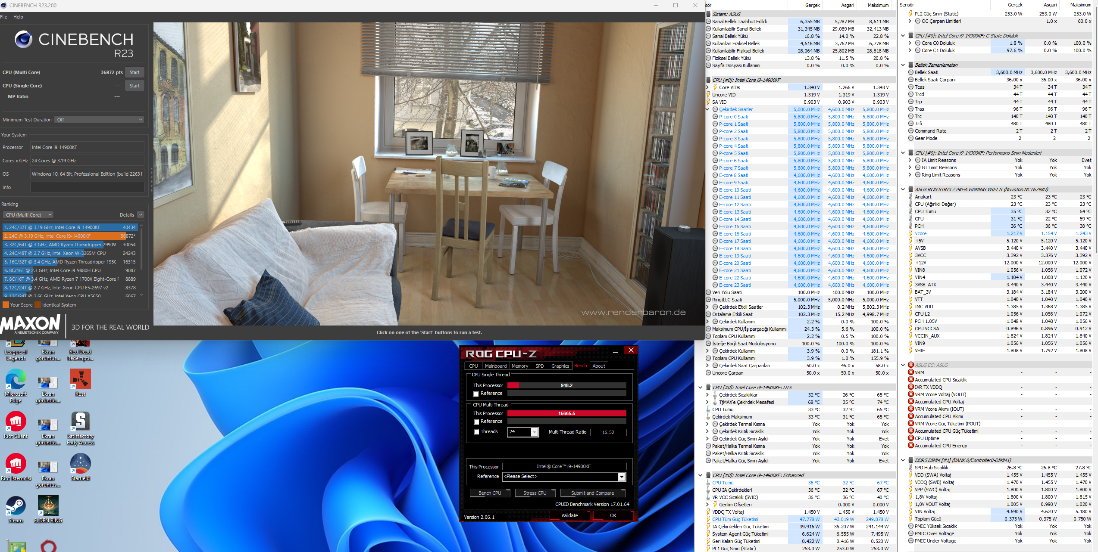Expand IA Limit Reasons row
This screenshot has height=552, width=1098.
pyautogui.click(x=910, y=160)
